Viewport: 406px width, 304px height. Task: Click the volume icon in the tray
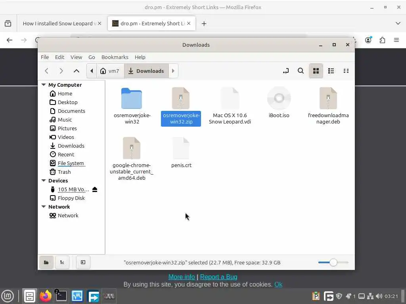379,296
